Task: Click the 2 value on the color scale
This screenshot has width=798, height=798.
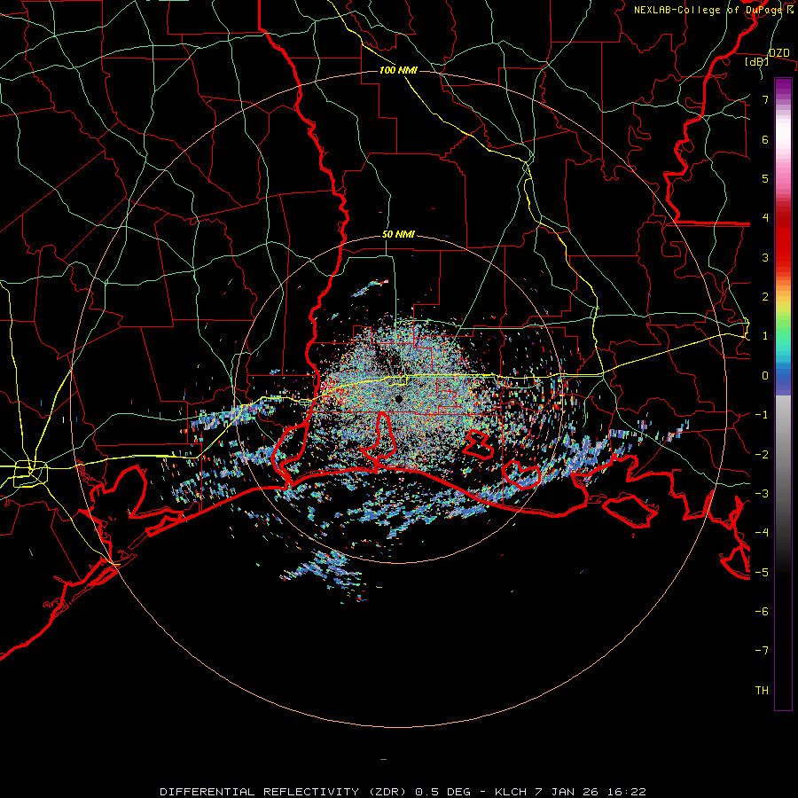Action: pos(765,297)
